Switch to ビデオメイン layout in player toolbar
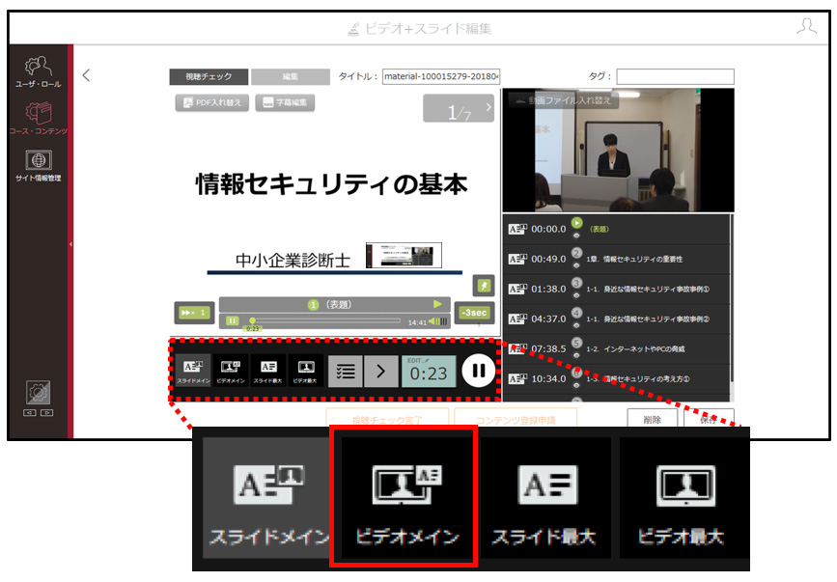The image size is (837, 582). click(231, 371)
